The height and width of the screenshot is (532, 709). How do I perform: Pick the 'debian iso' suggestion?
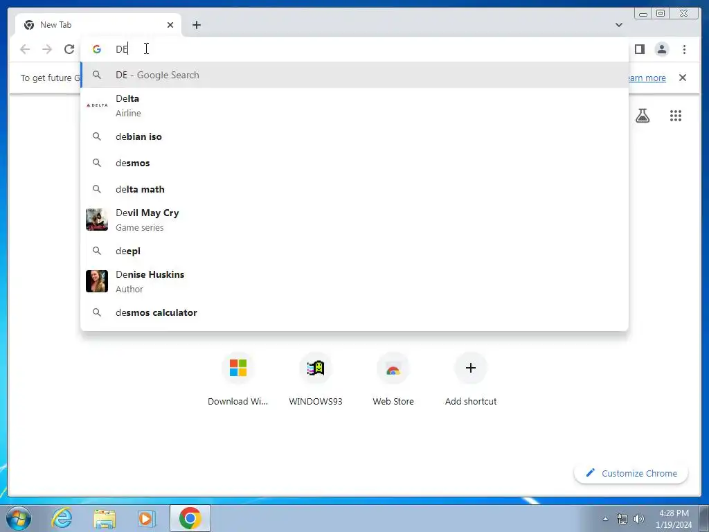[x=354, y=136]
